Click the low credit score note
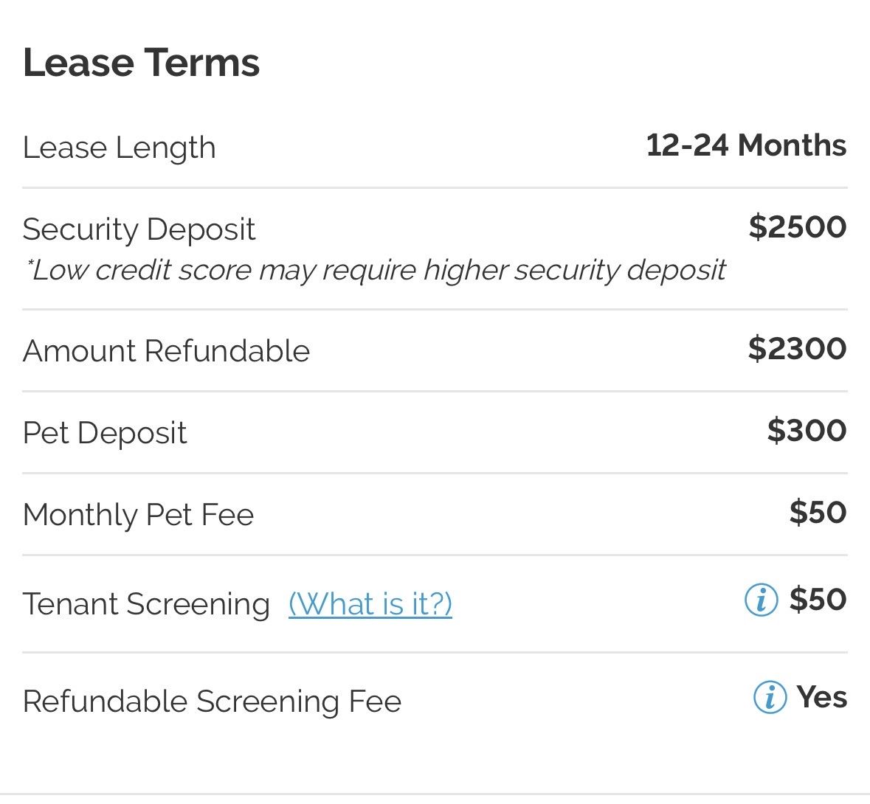Screen dimensions: 870x804 375,271
